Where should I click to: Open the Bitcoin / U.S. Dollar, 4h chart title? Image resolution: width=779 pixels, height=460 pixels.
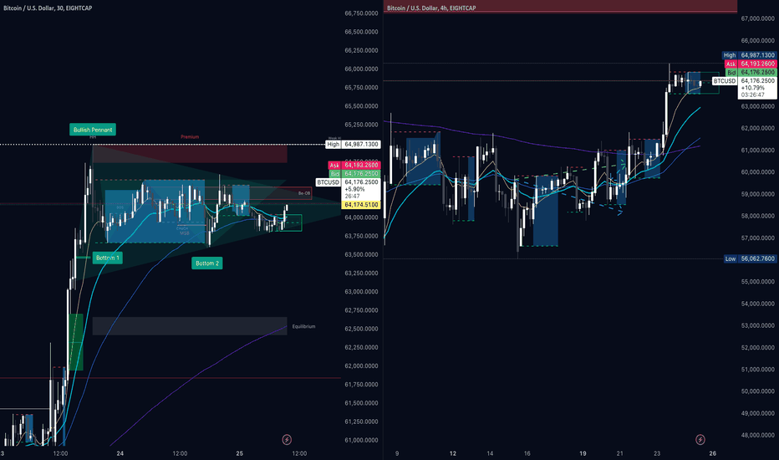tap(431, 8)
